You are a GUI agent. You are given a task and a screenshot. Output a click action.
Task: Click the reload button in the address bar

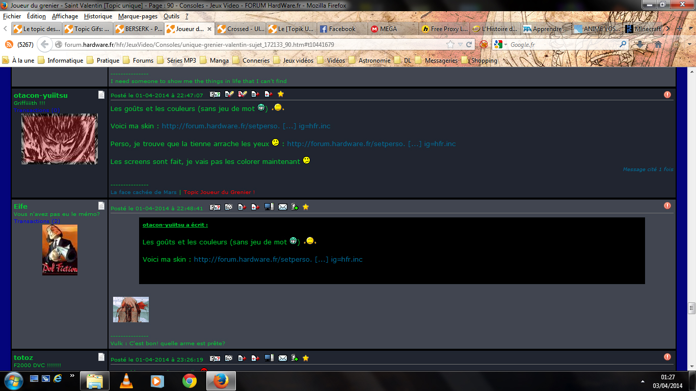tap(469, 44)
